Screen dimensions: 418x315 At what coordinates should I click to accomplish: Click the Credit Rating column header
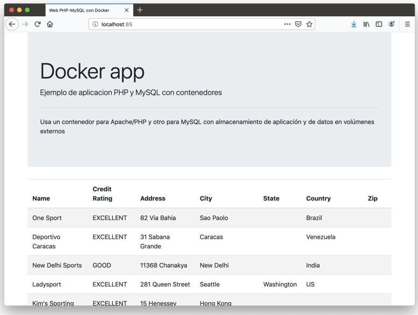click(x=103, y=194)
